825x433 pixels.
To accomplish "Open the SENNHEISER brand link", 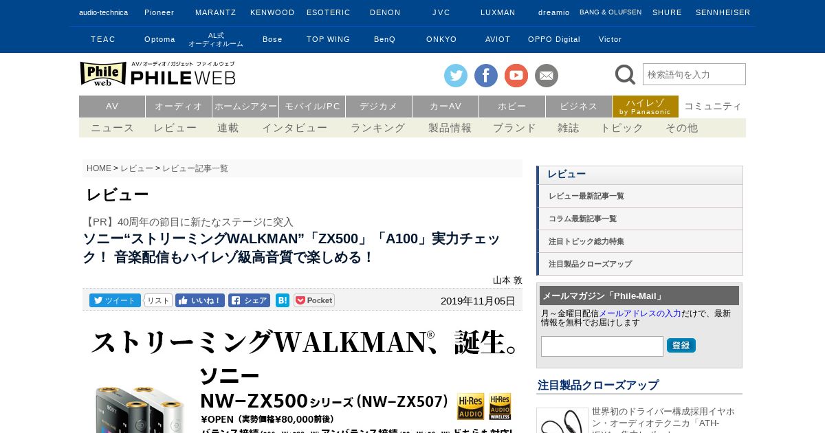I will point(723,12).
